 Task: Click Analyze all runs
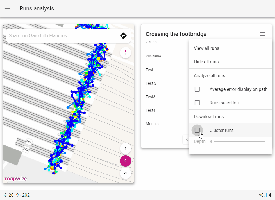tap(209, 75)
